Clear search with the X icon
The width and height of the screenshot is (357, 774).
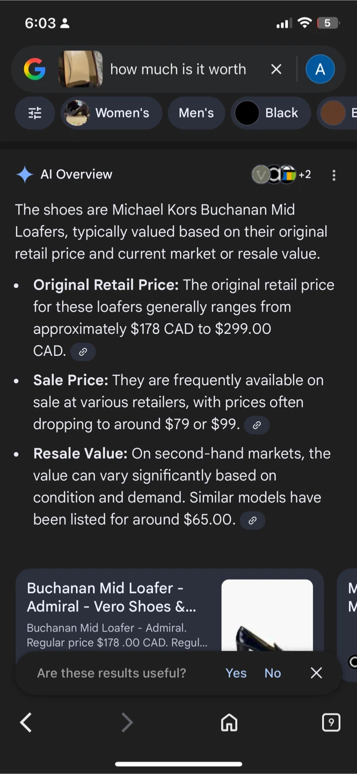[x=276, y=69]
